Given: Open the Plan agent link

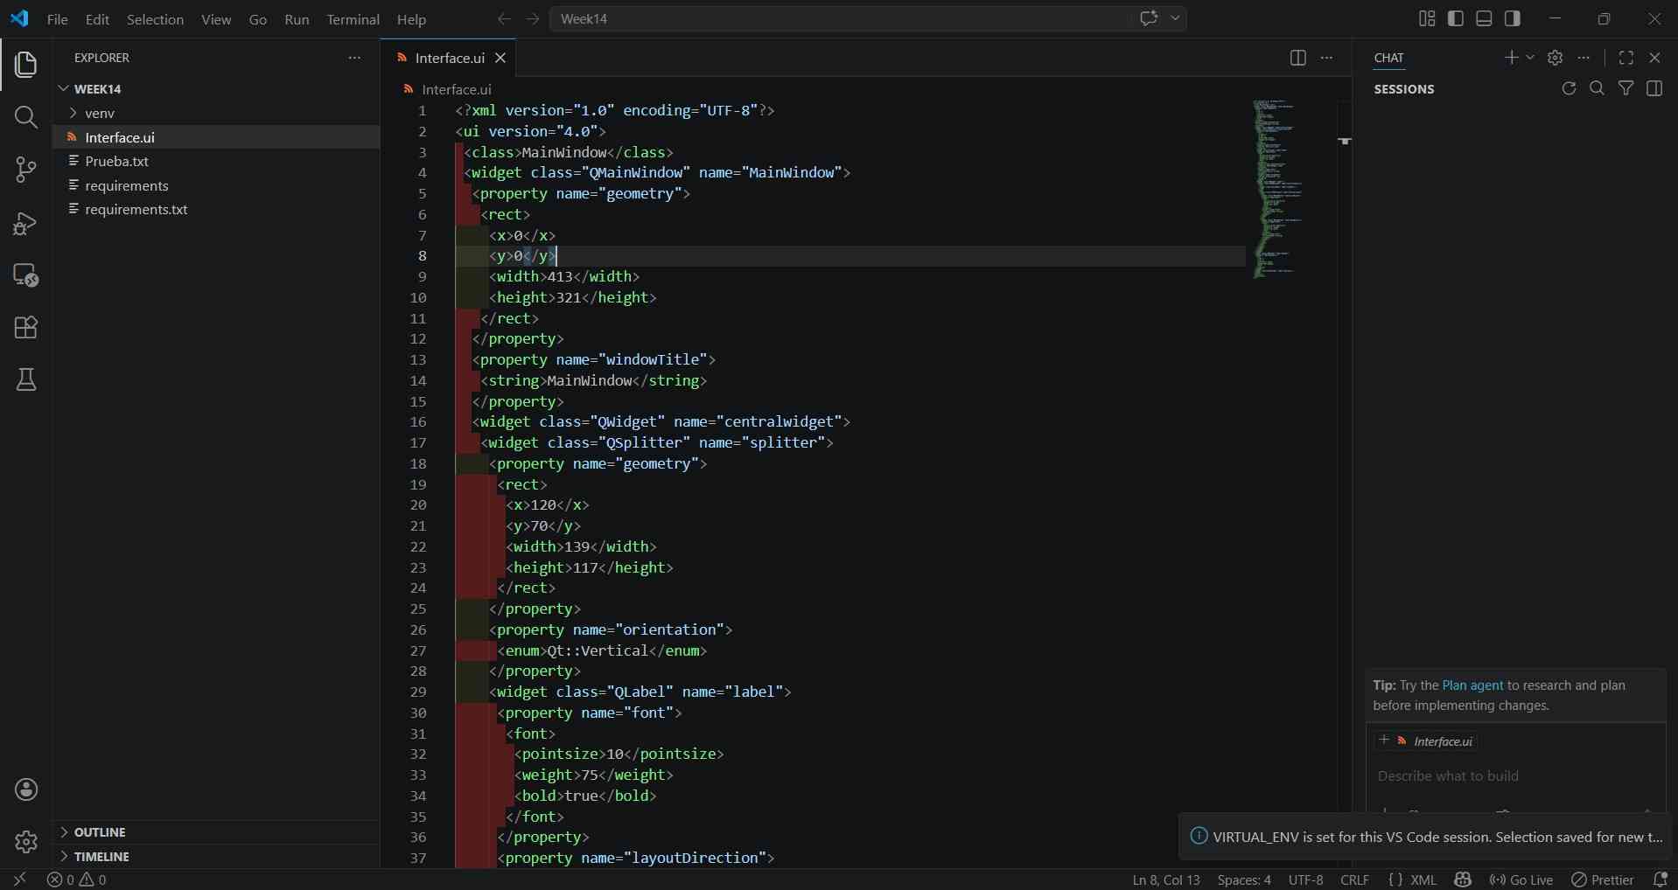Looking at the screenshot, I should [1472, 685].
